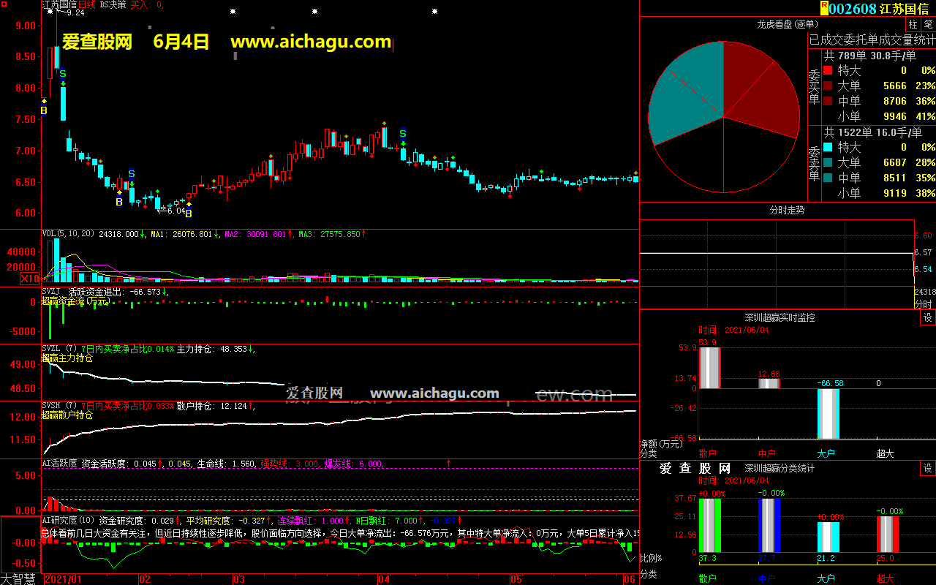Click the 日线 period label
This screenshot has height=585, width=936.
(86, 4)
